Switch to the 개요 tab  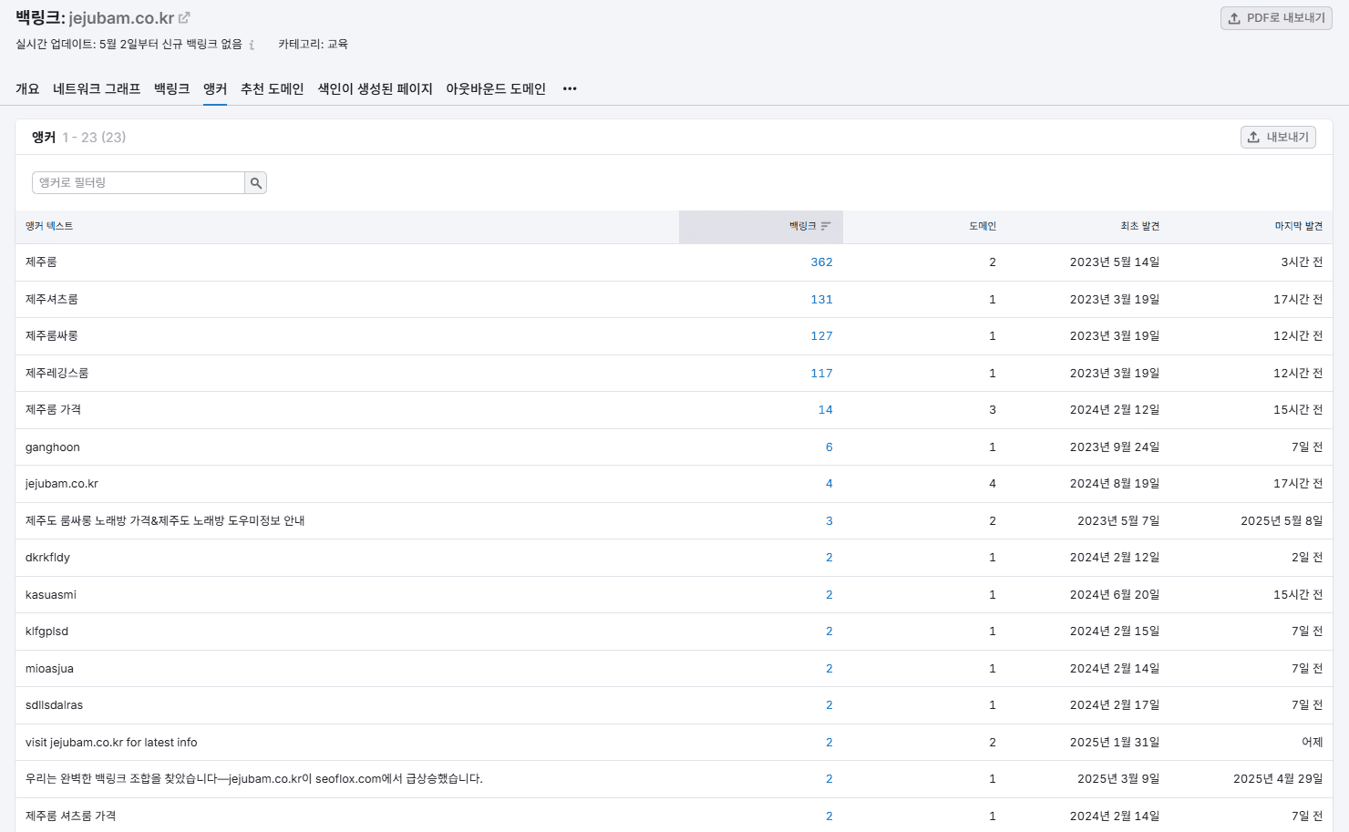27,88
